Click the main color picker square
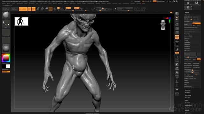The height and width of the screenshot is (114, 204). (6, 58)
